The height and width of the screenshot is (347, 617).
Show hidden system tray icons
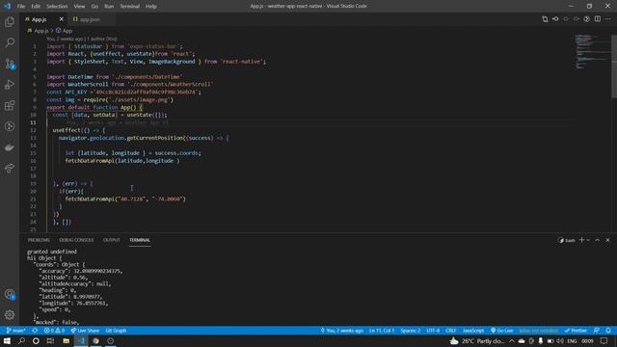tap(512, 340)
